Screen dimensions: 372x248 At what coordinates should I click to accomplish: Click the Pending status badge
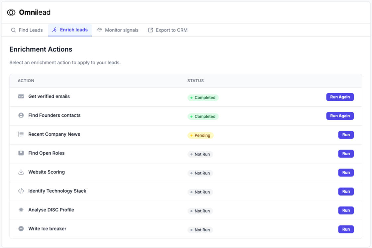(x=201, y=135)
